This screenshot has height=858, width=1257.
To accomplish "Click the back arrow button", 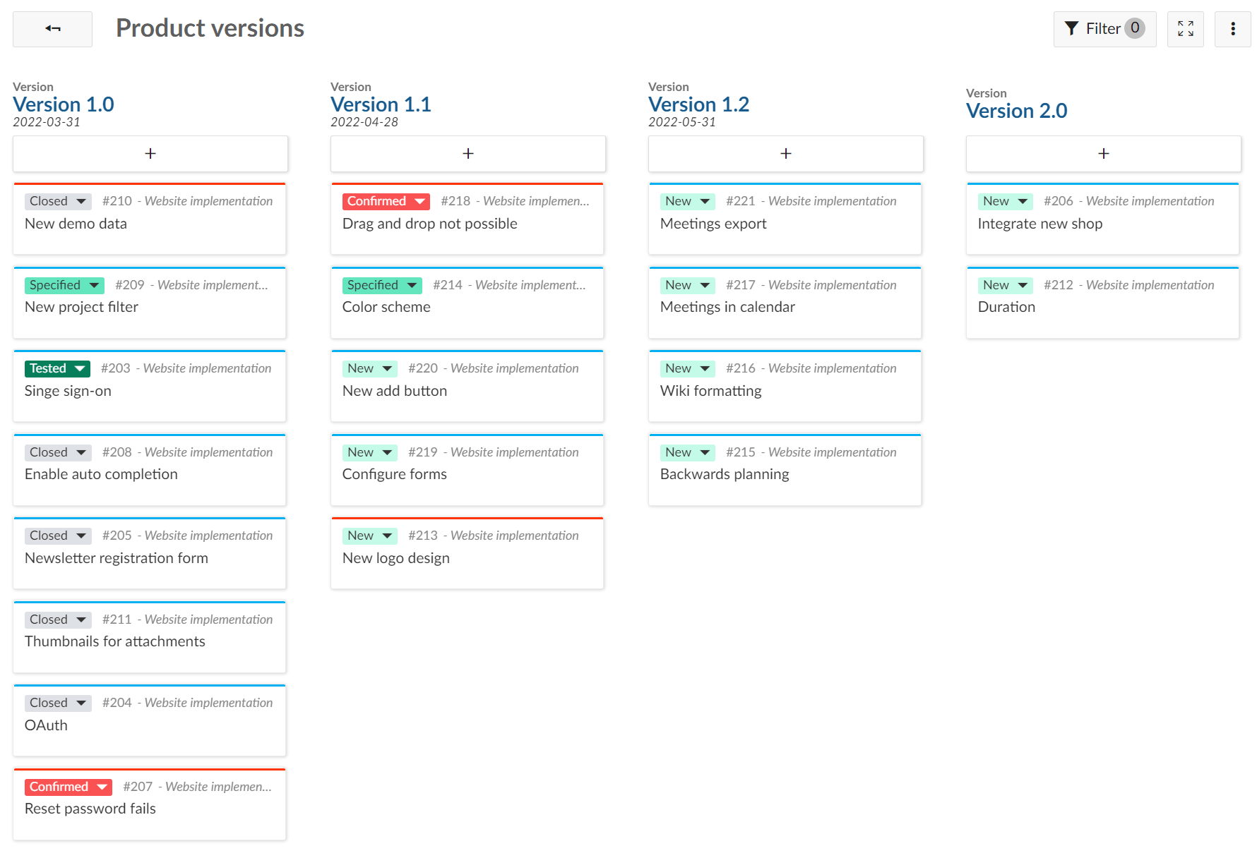I will point(52,29).
